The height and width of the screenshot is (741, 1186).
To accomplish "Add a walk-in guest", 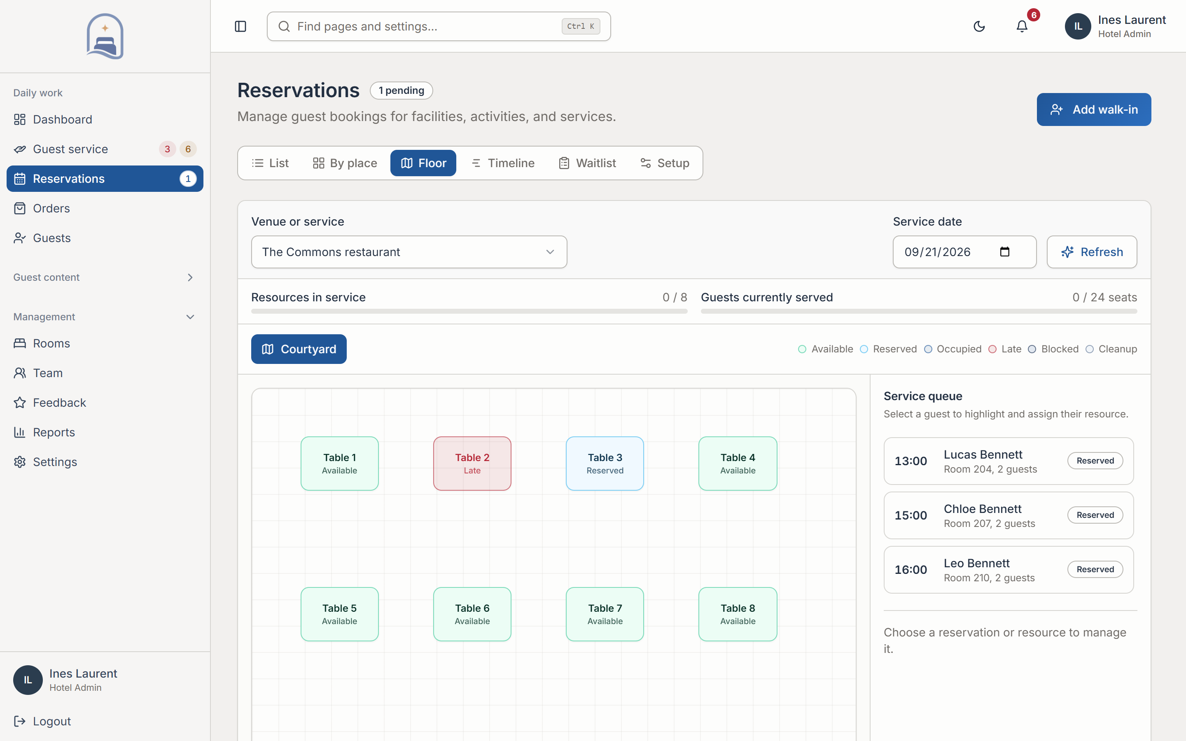I will click(1093, 109).
